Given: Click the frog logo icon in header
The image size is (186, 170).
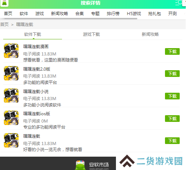Looking at the screenshot, I should (x=5, y=3).
